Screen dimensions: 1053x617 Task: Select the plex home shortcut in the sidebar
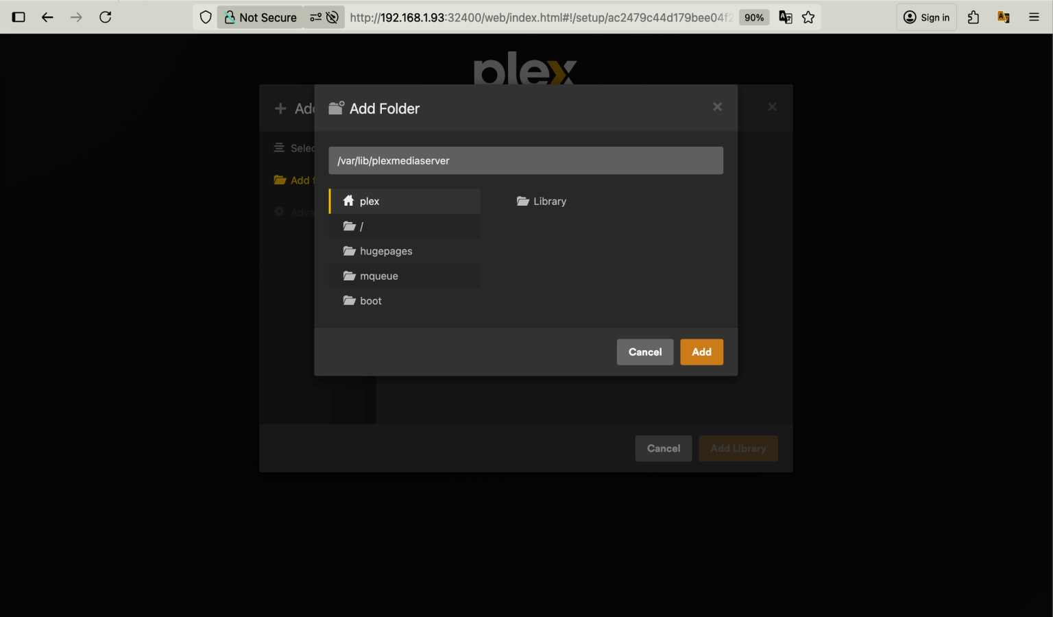pyautogui.click(x=370, y=201)
